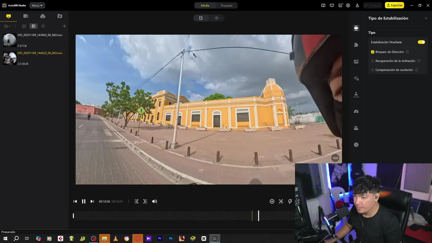The image size is (432, 243).
Task: Click the lightning speed icon
Action: pos(290,201)
